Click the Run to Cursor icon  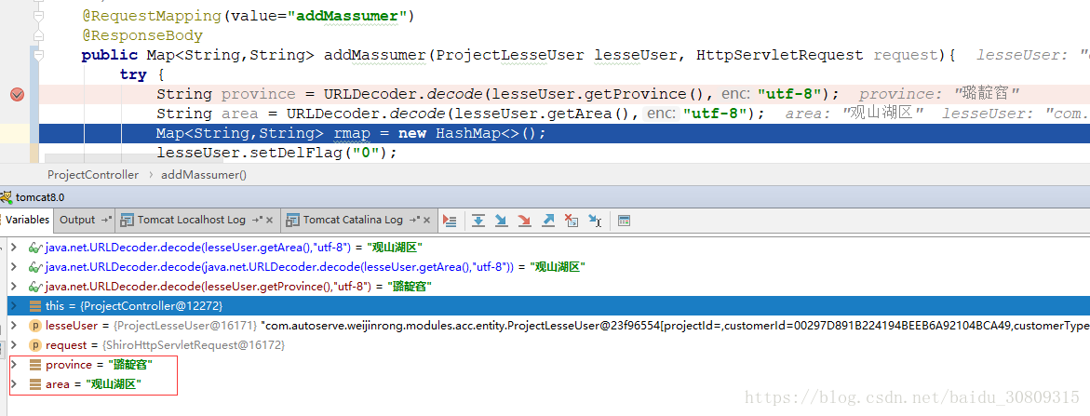coord(594,221)
